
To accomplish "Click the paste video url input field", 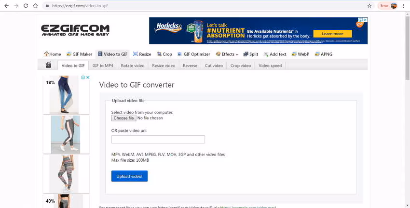I will click(158, 139).
